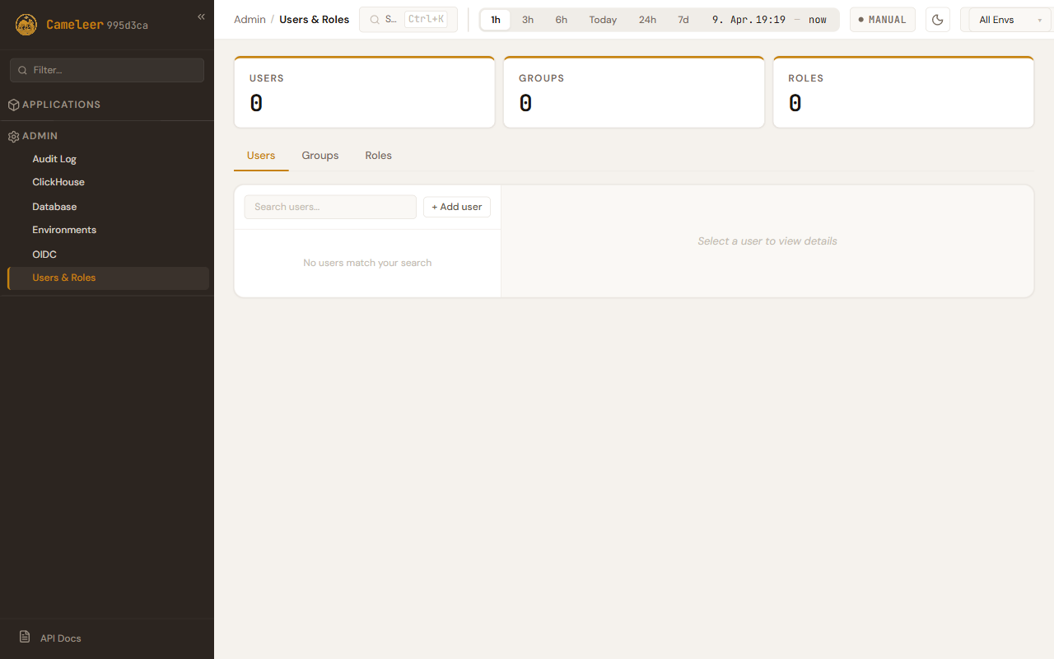Image resolution: width=1054 pixels, height=659 pixels.
Task: Click the Applications cube icon
Action: click(13, 105)
